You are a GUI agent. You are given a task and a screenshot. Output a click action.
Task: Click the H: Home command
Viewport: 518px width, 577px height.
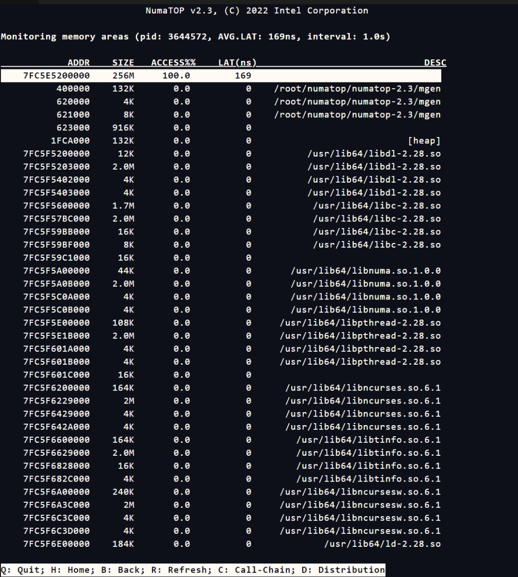click(62, 570)
